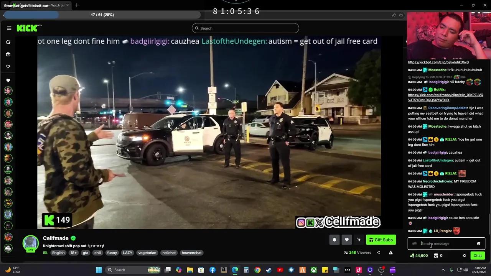The width and height of the screenshot is (491, 276).
Task: Open YouTube app from the taskbar
Action: 280,270
